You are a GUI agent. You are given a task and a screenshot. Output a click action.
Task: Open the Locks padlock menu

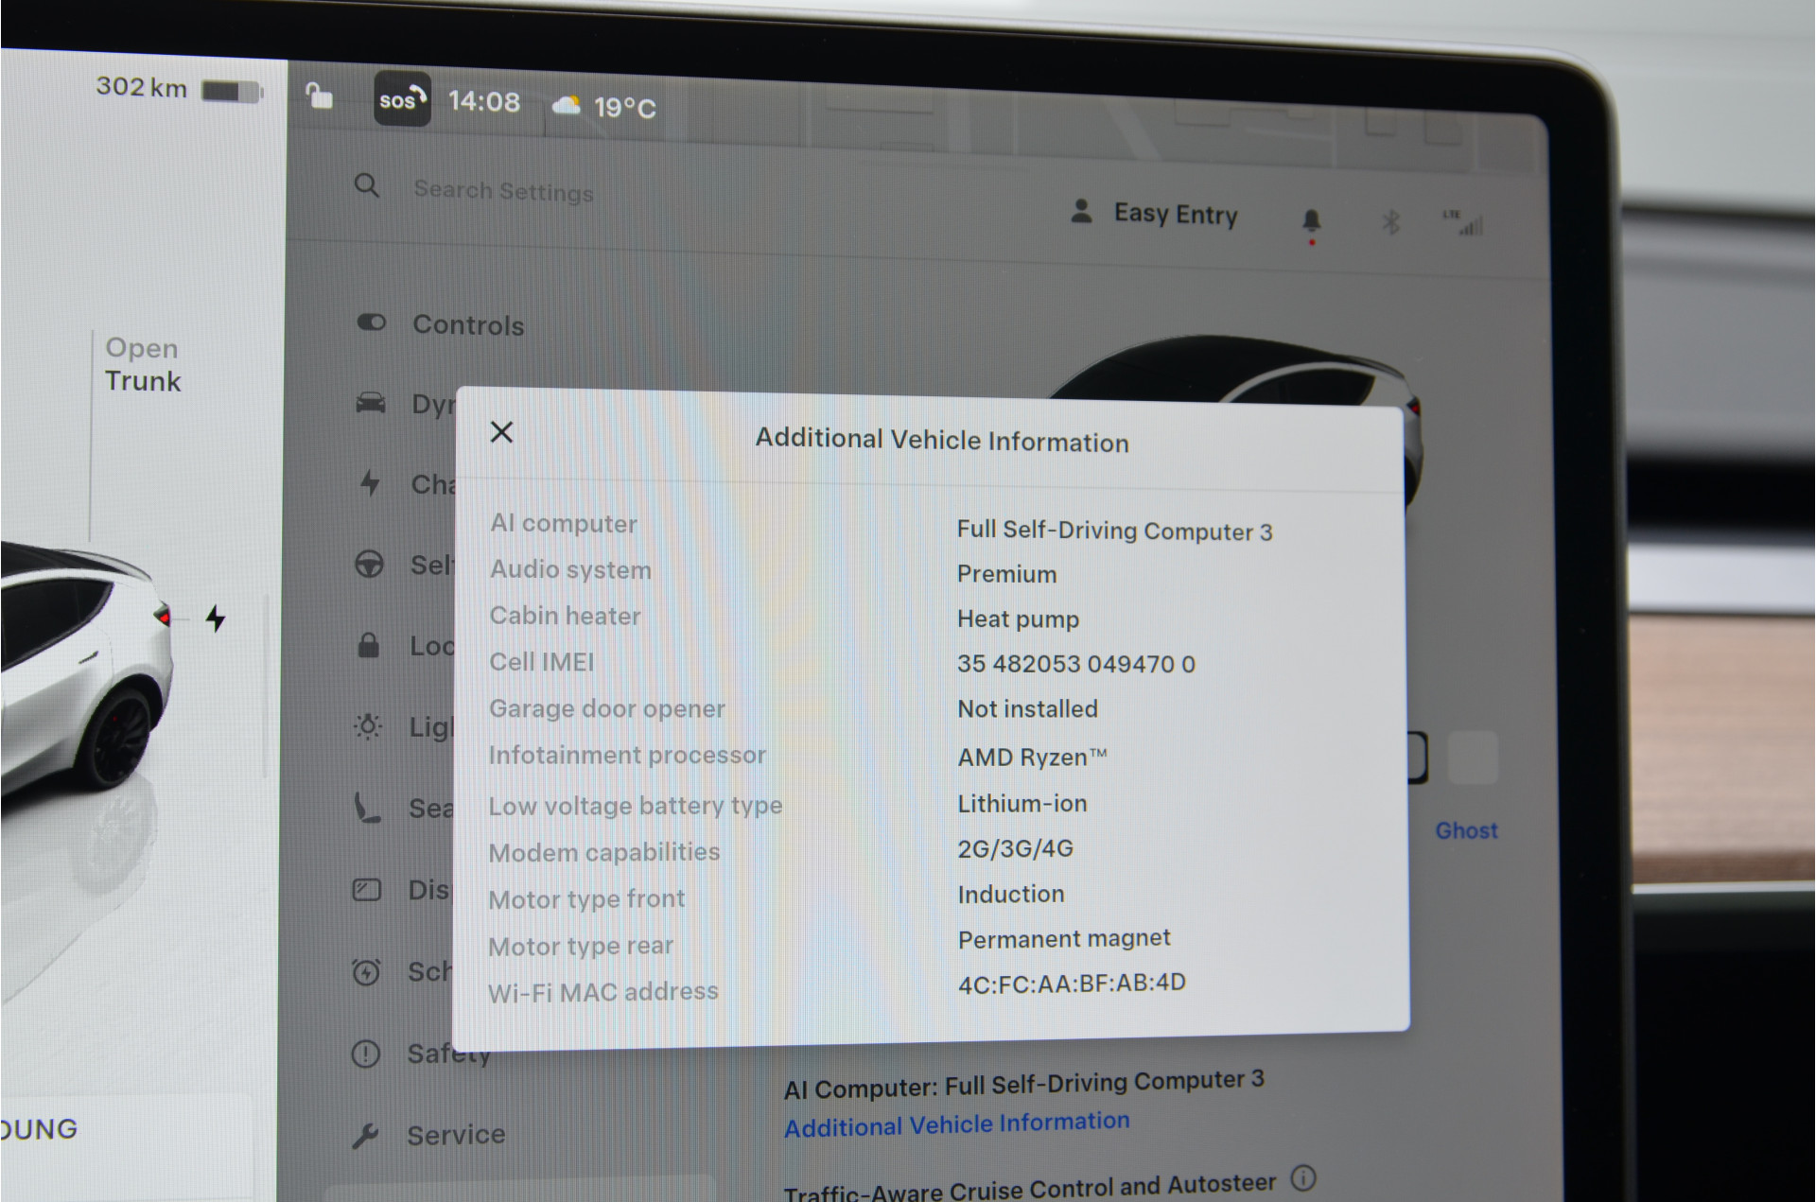[x=368, y=646]
